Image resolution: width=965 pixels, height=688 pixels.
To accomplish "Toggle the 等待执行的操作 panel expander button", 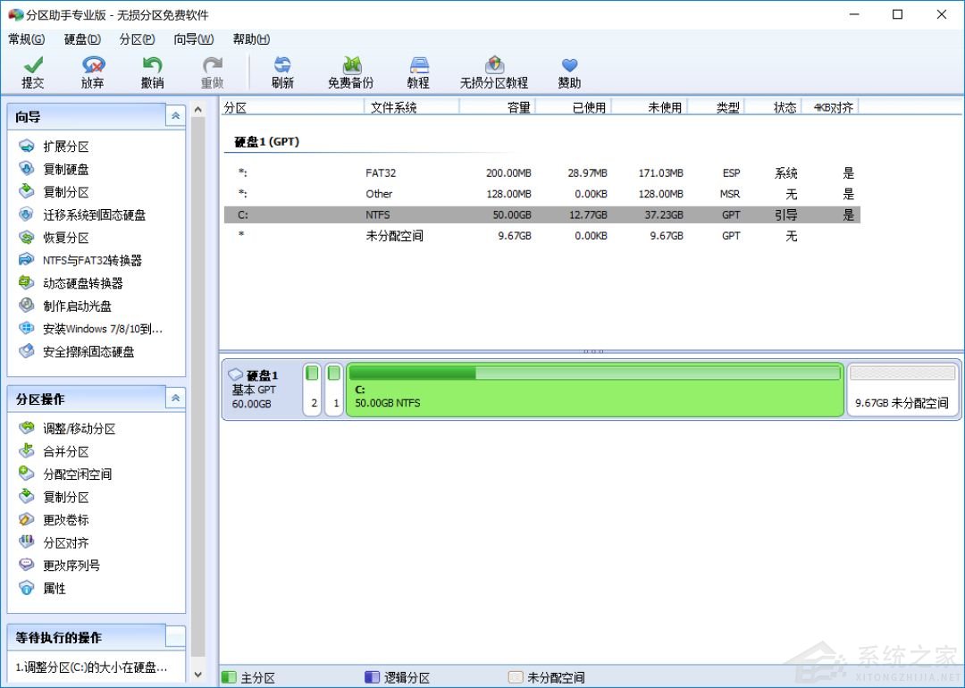I will 175,637.
